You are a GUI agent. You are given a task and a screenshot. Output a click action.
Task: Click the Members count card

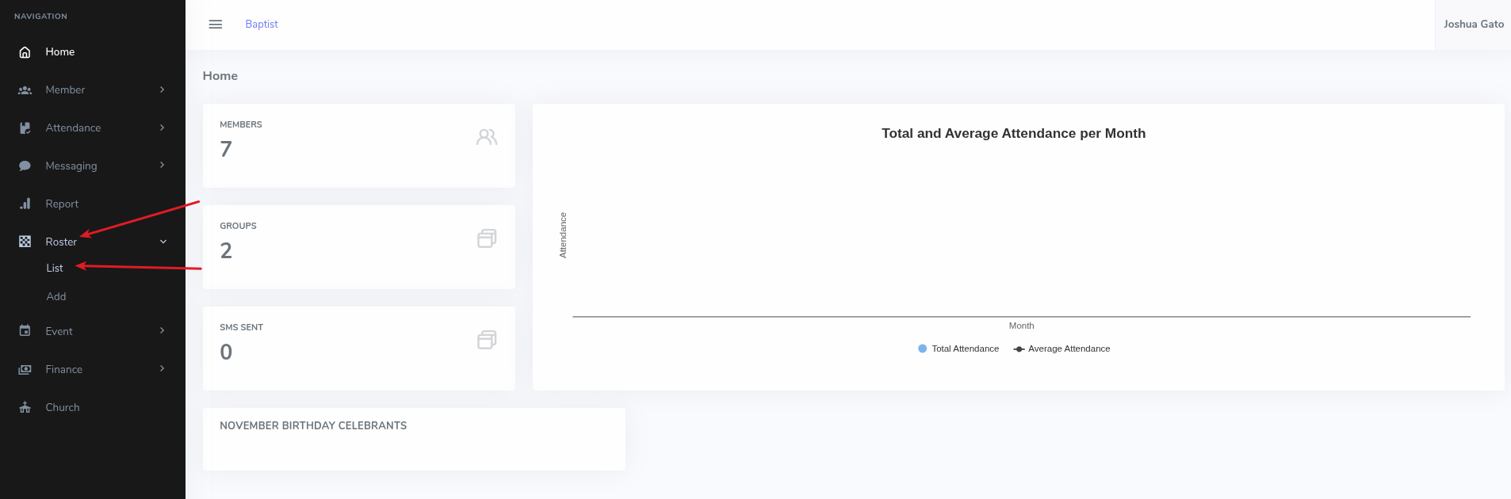click(x=358, y=146)
